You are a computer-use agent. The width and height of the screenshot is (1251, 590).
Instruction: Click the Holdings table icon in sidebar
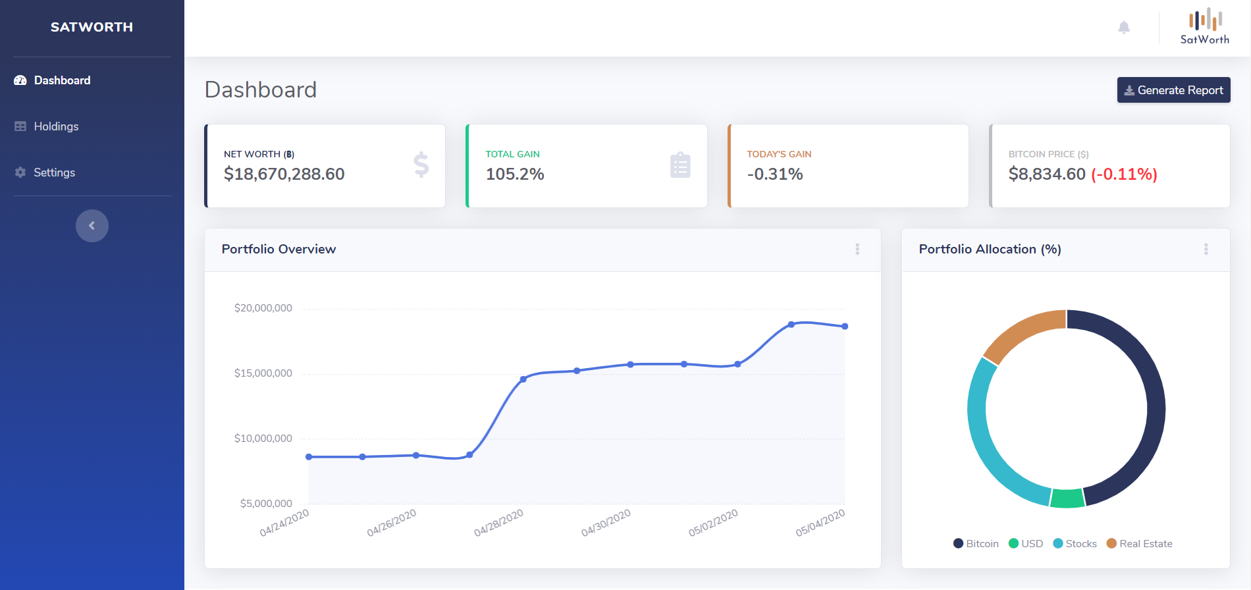tap(20, 126)
